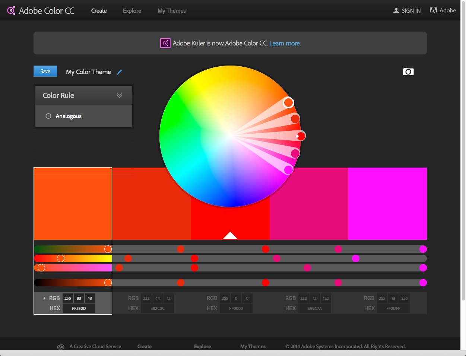Viewport: 466px width, 356px height.
Task: Select the bottom magenta marker on the color wheel
Action: [x=288, y=169]
